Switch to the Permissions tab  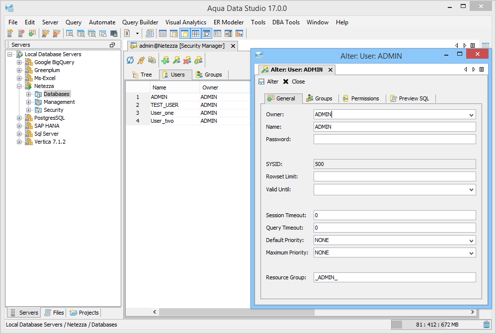[361, 98]
